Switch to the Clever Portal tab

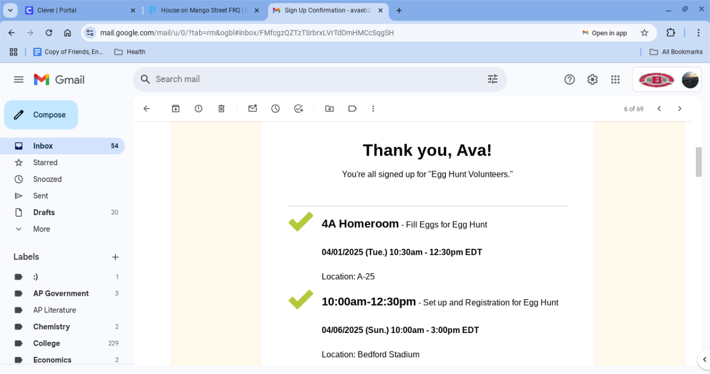78,11
